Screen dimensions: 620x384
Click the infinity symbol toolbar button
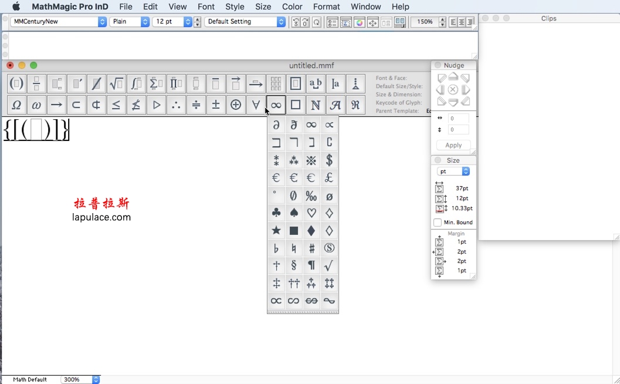point(276,105)
